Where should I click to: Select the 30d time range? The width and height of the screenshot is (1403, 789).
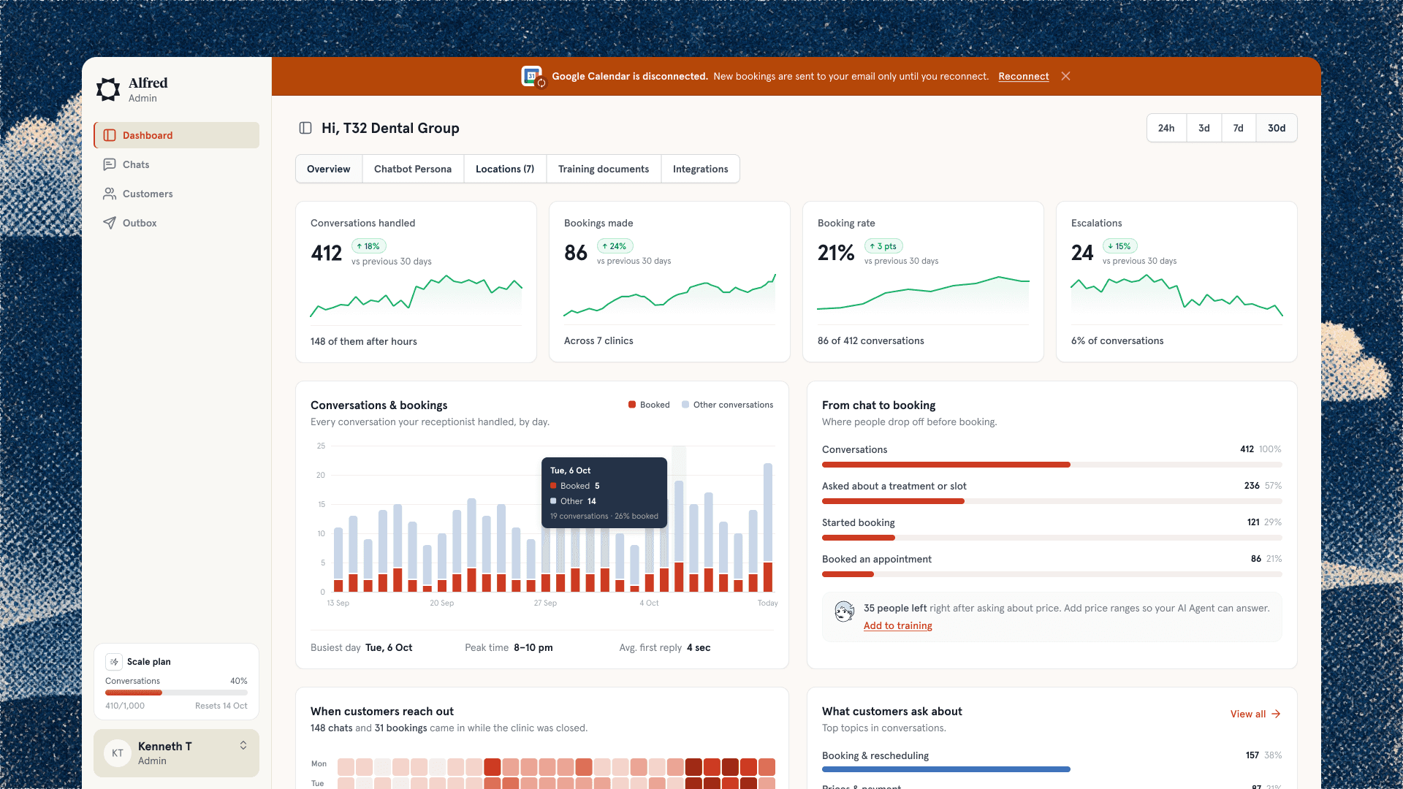pyautogui.click(x=1277, y=128)
